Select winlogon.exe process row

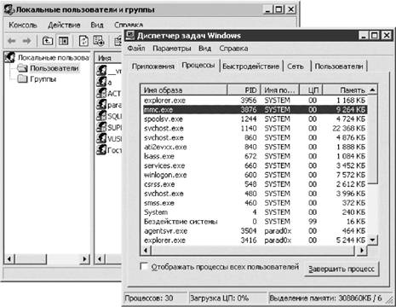(x=255, y=175)
